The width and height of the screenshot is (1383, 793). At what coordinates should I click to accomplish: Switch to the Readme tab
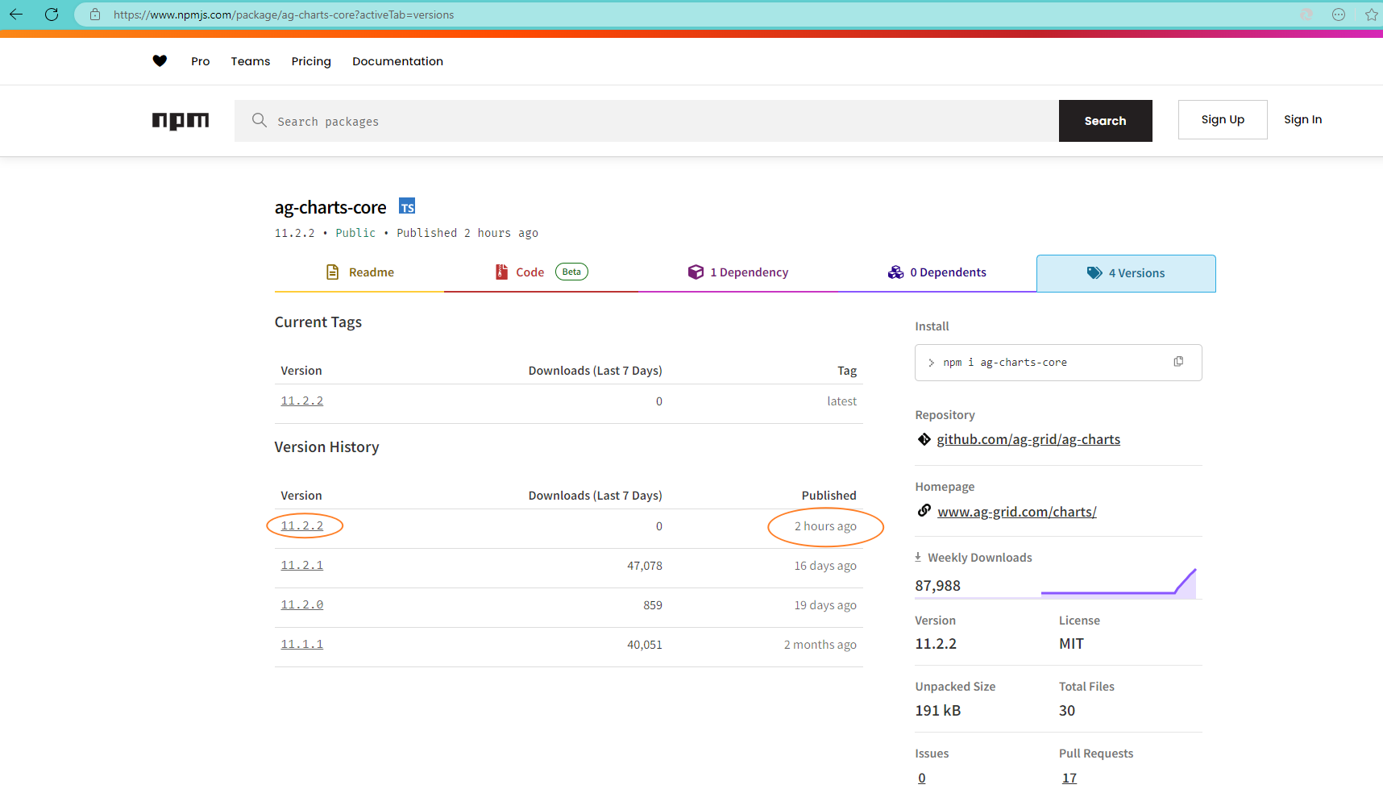[359, 272]
